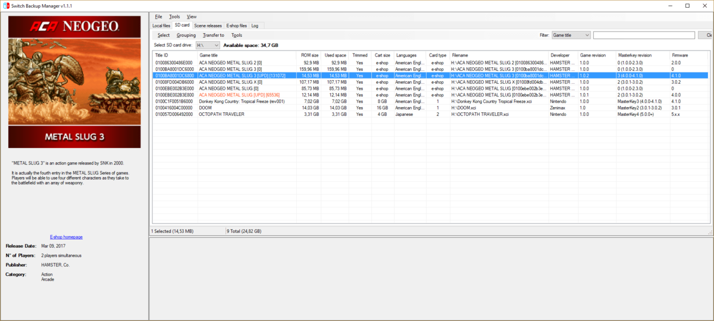Sort by the Cart size column header
This screenshot has width=714, height=321.
[382, 55]
